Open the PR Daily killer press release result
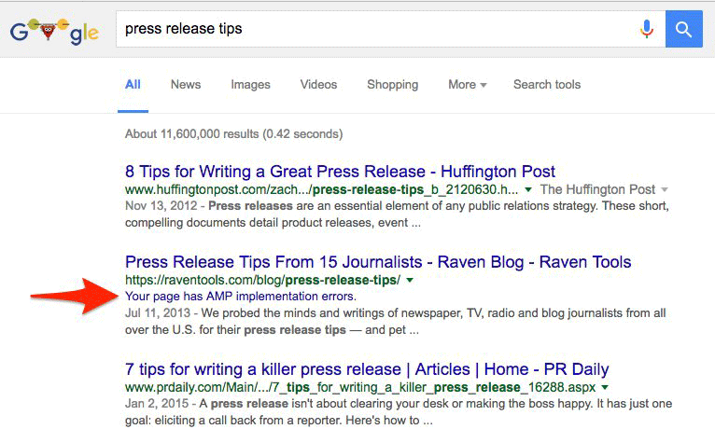715x443 pixels. (x=366, y=369)
